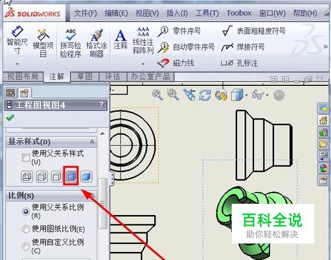This screenshot has width=331, height=260.
Task: Click the grey sphere appearance icon
Action: coord(279,95)
